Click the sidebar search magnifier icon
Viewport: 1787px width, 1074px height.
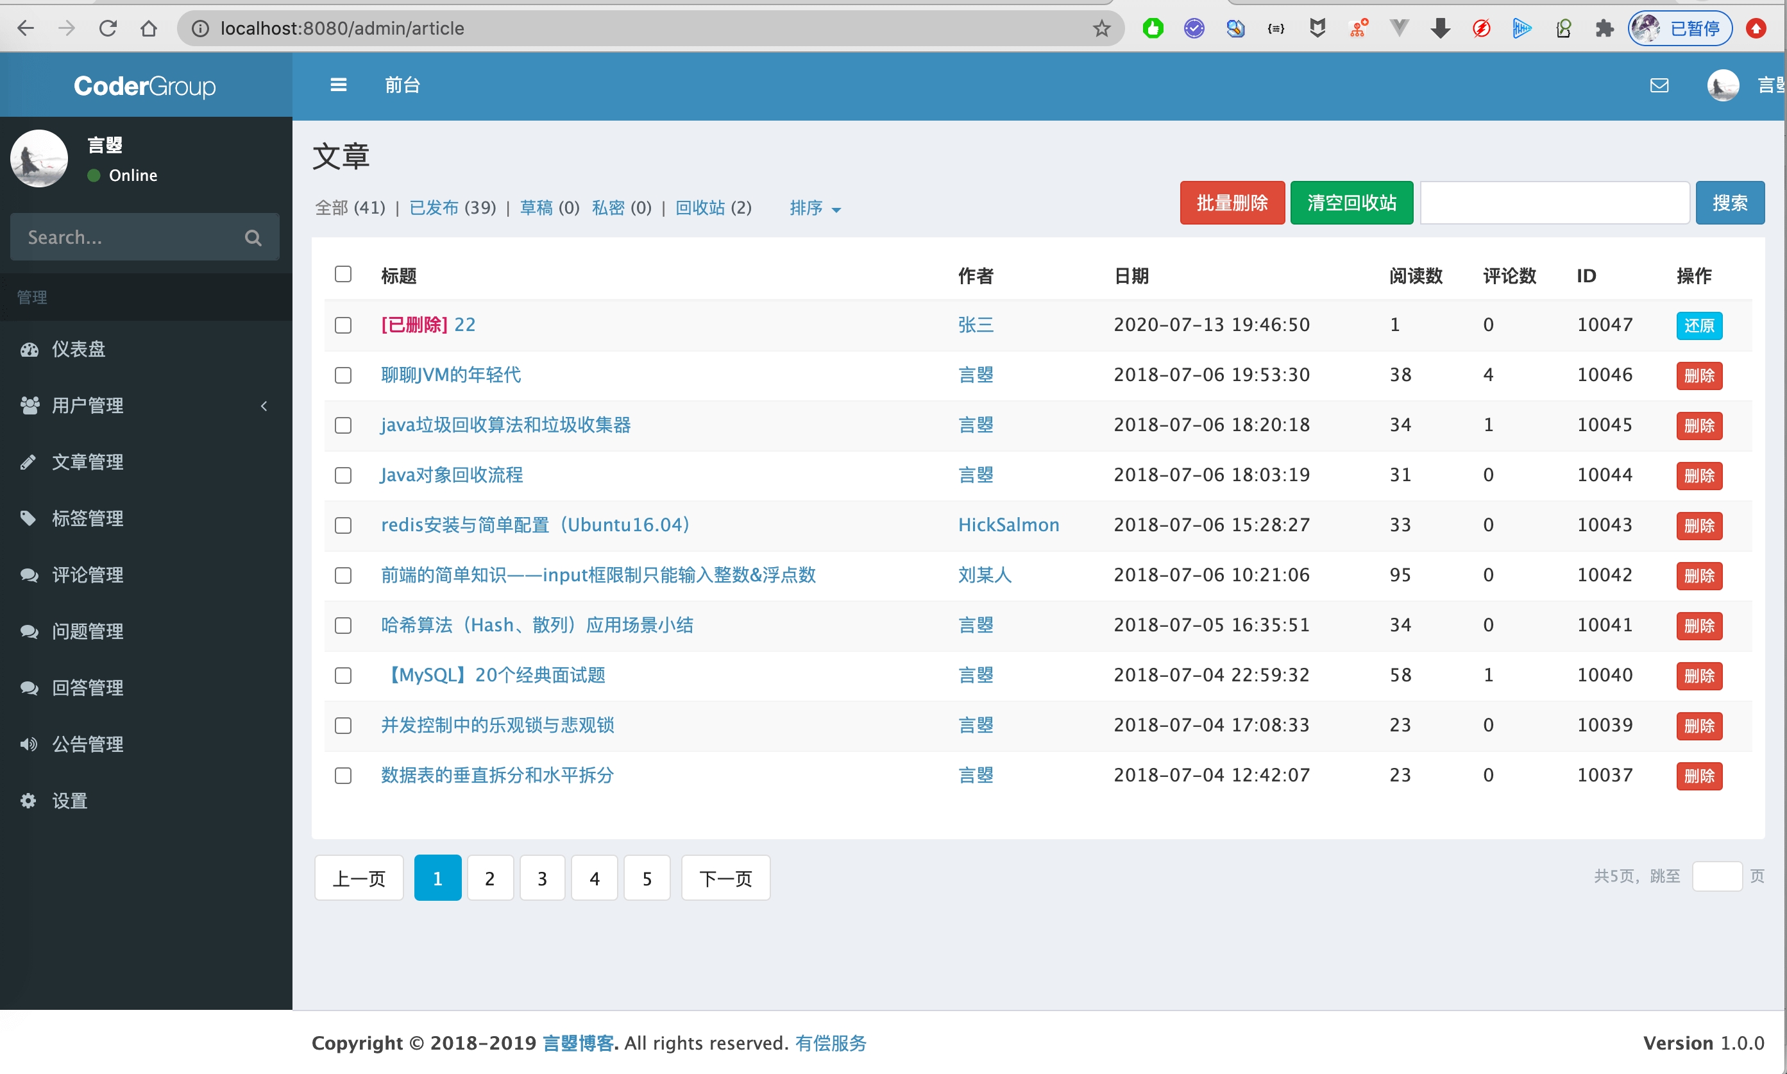[253, 237]
